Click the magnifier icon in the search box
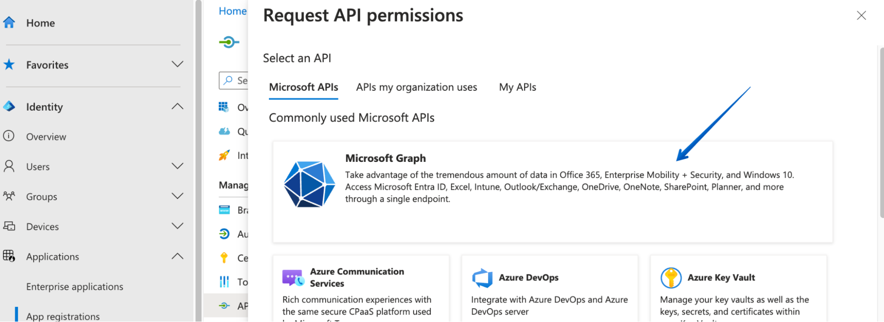This screenshot has width=884, height=322. pos(228,80)
